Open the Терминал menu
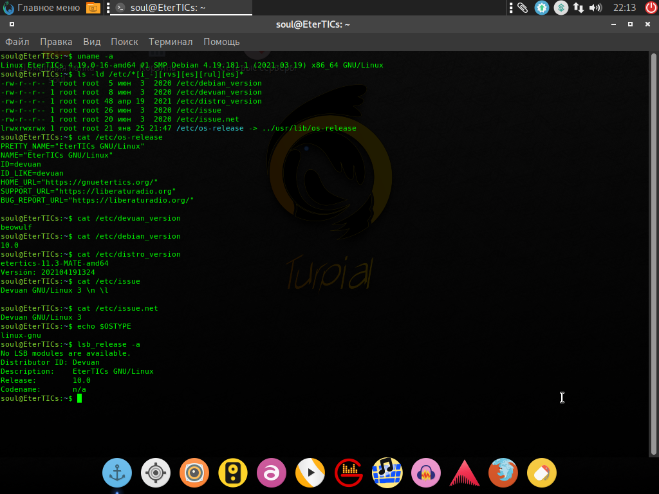This screenshot has width=659, height=494. pyautogui.click(x=171, y=42)
